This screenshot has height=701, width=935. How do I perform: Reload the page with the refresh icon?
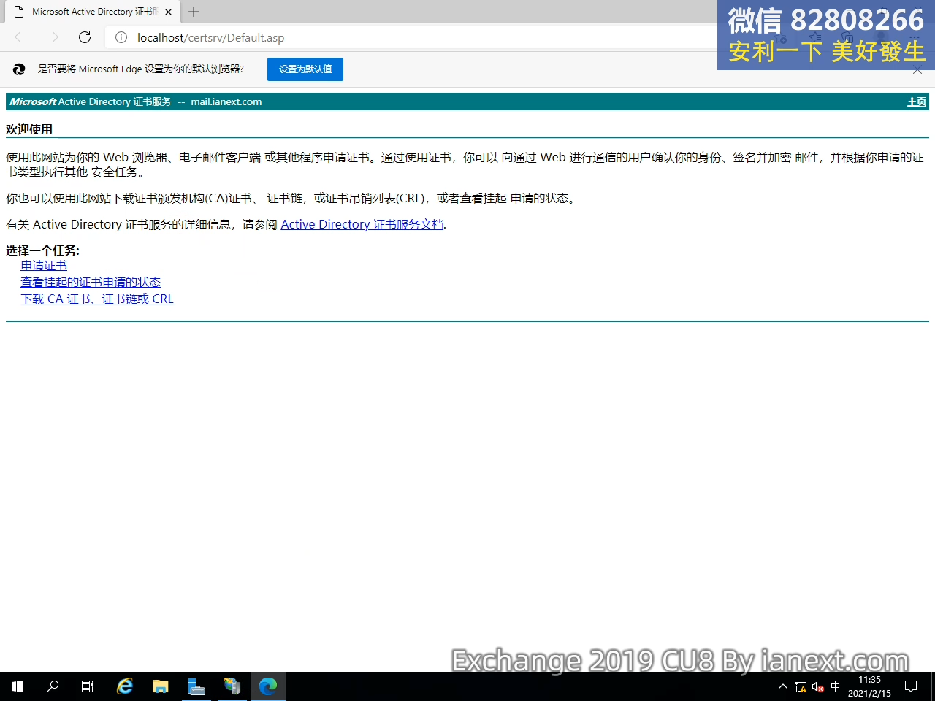tap(85, 37)
